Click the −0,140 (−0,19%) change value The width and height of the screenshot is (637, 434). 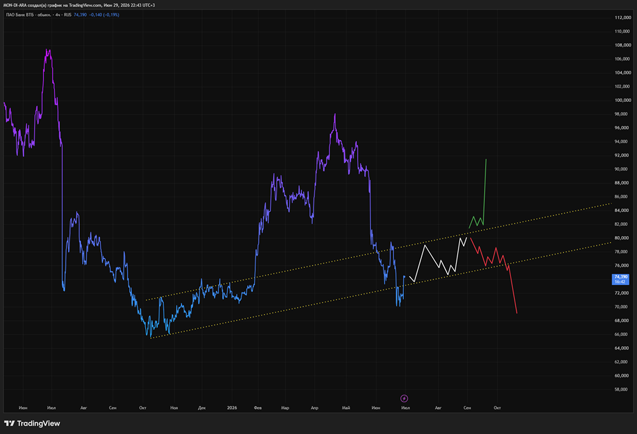(104, 15)
